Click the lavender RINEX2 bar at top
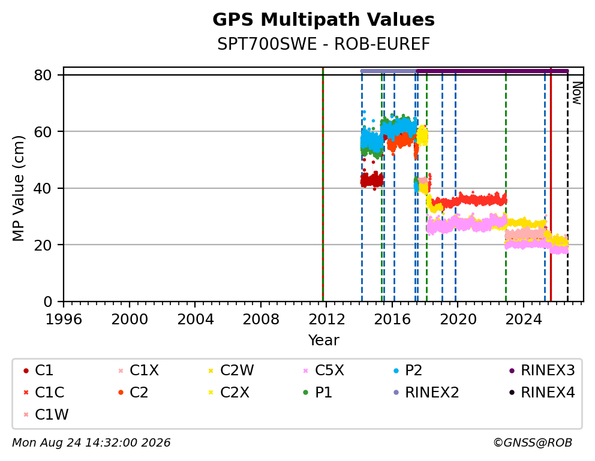This screenshot has height=461, width=595. [389, 71]
